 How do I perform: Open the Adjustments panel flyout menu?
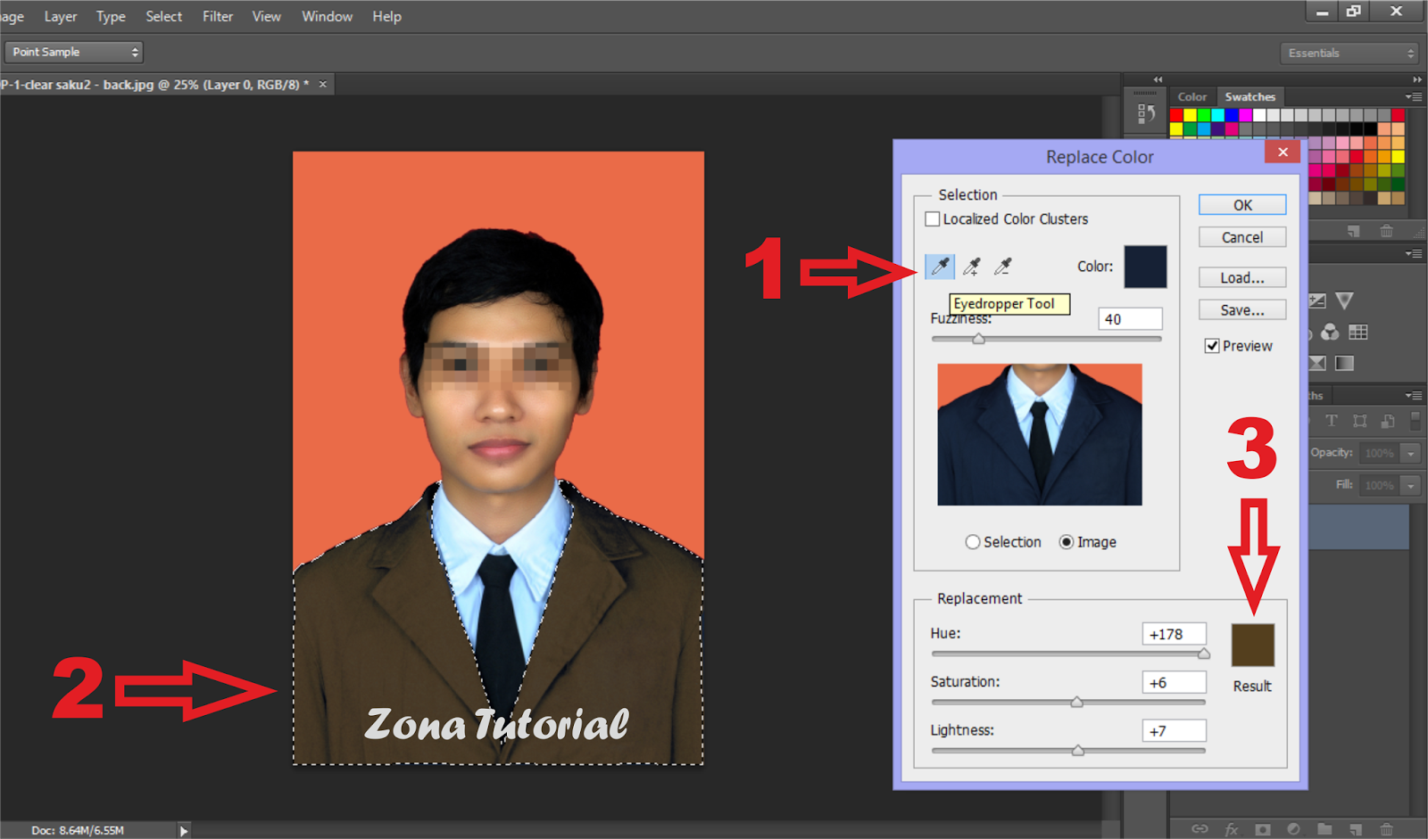pos(1413,254)
